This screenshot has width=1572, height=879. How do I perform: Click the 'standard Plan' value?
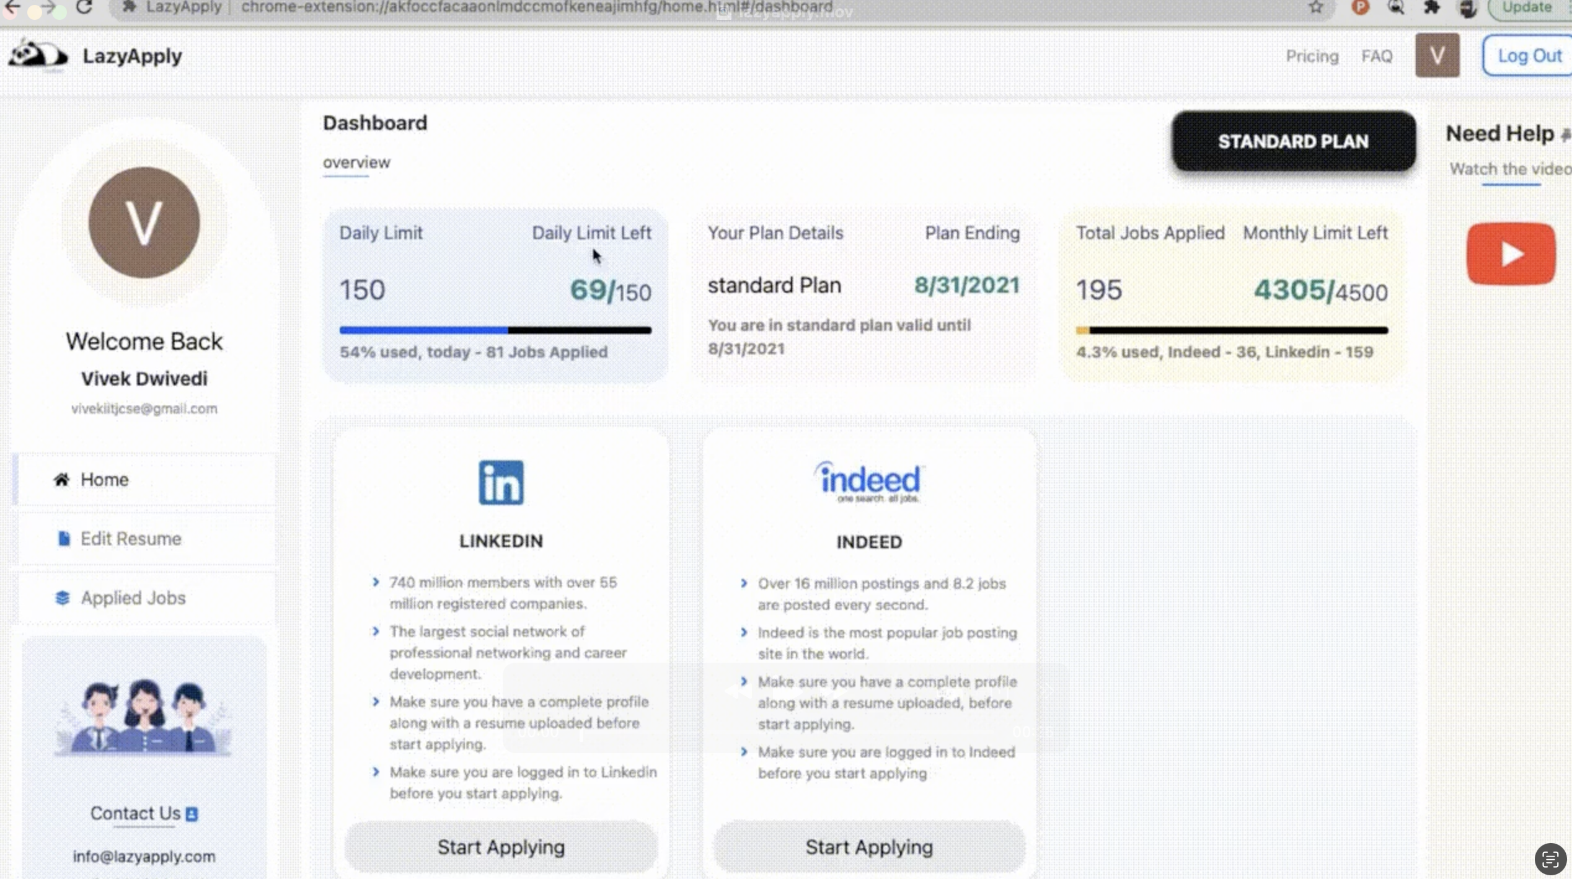point(774,285)
